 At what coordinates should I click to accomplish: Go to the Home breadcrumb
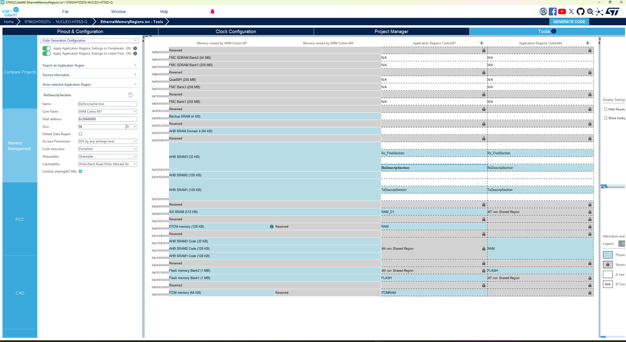tap(9, 21)
